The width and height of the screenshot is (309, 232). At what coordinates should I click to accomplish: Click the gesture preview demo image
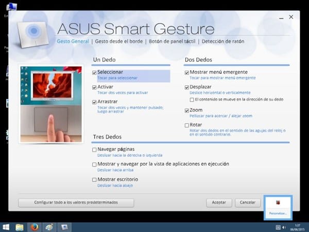tap(51, 104)
